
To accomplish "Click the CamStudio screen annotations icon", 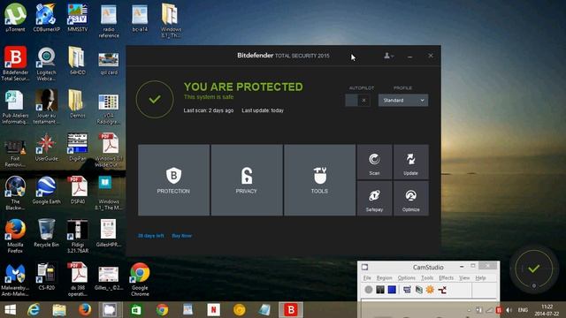I will [x=418, y=290].
